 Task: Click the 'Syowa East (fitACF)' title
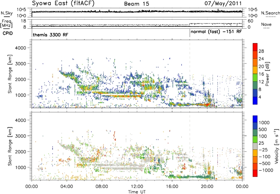[63, 3]
